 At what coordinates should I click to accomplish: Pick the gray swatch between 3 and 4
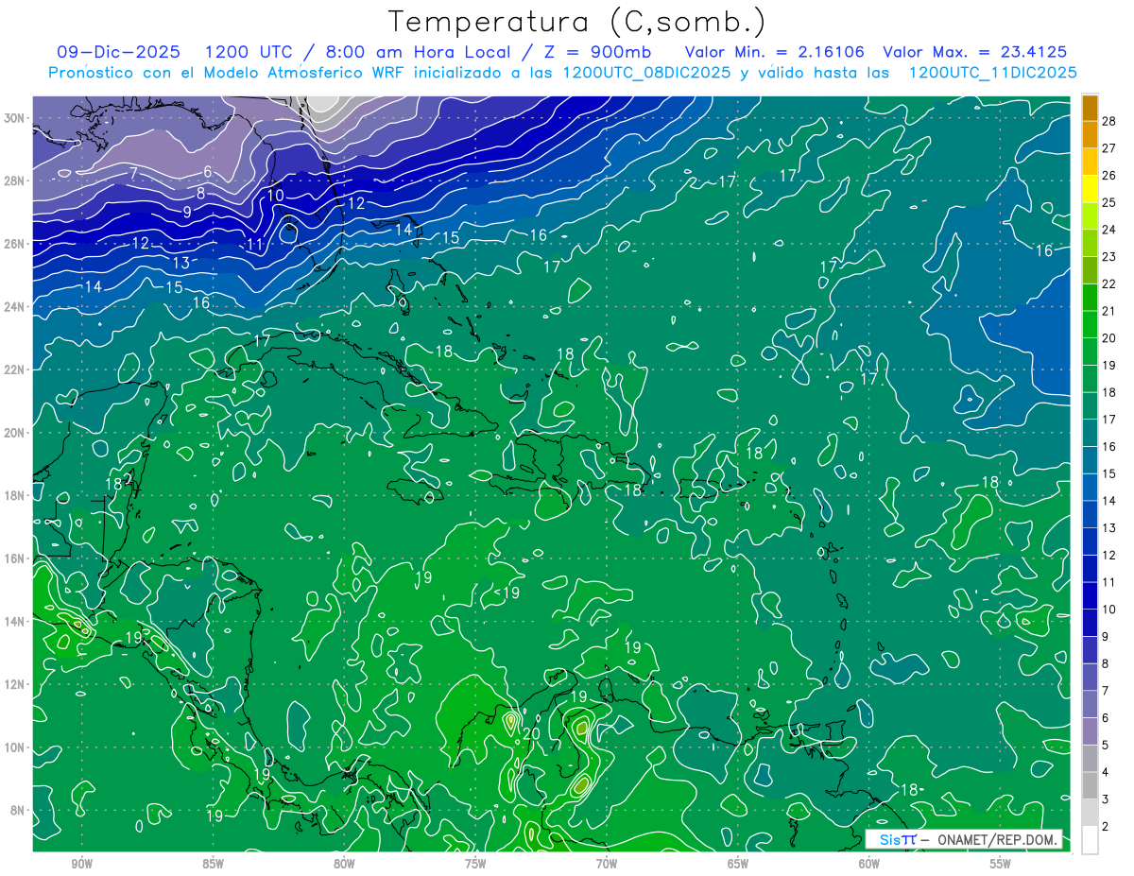(1090, 786)
